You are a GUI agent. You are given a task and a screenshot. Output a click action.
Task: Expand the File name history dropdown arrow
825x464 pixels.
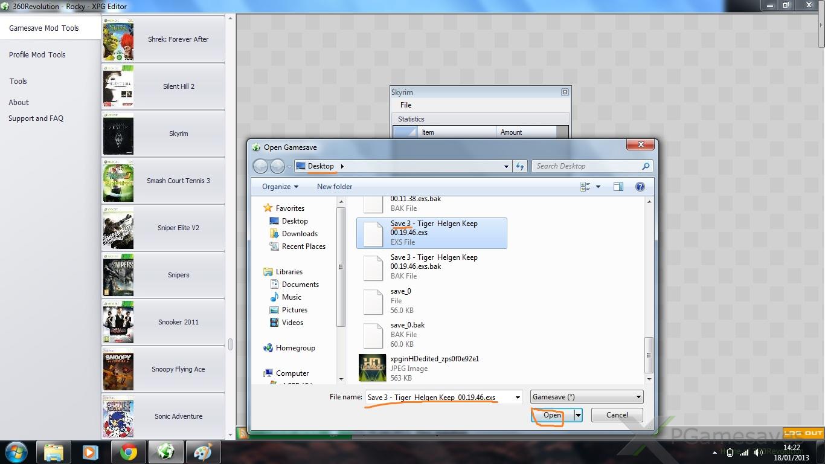pyautogui.click(x=518, y=397)
